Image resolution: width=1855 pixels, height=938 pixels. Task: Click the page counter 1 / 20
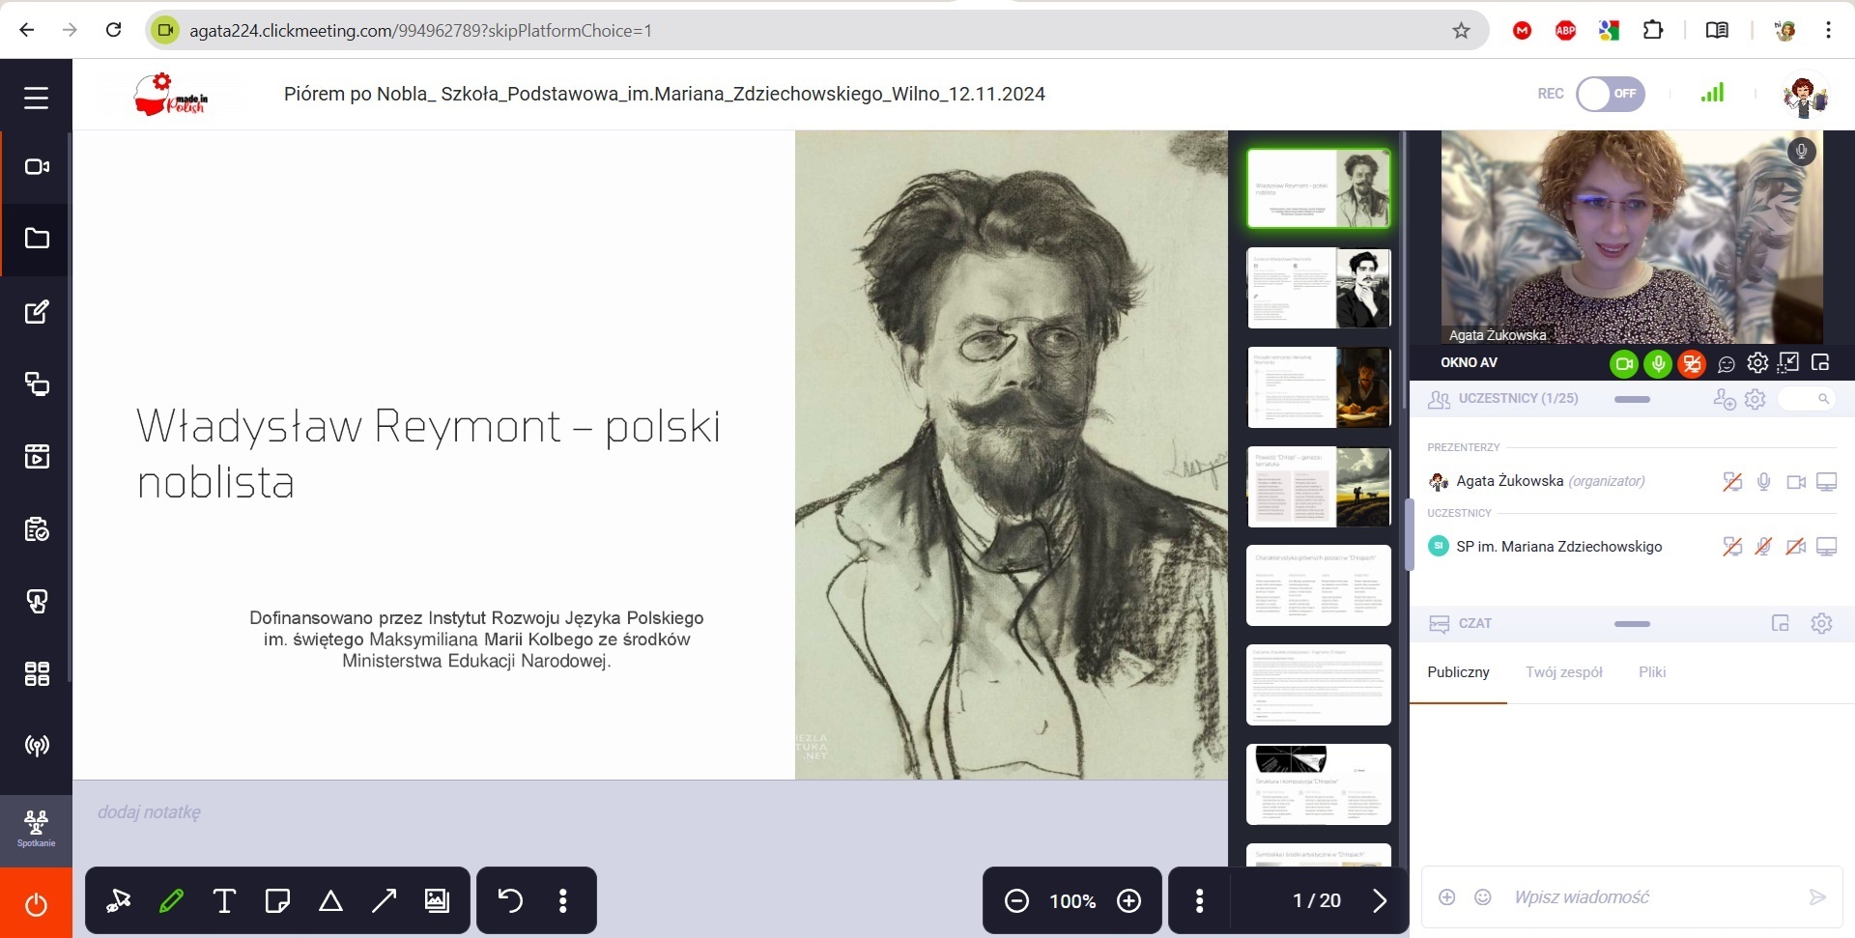[x=1316, y=900]
